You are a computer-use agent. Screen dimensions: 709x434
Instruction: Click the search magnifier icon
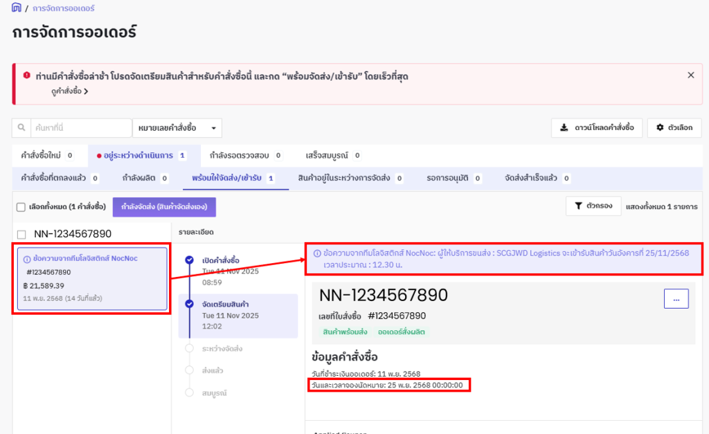[22, 128]
